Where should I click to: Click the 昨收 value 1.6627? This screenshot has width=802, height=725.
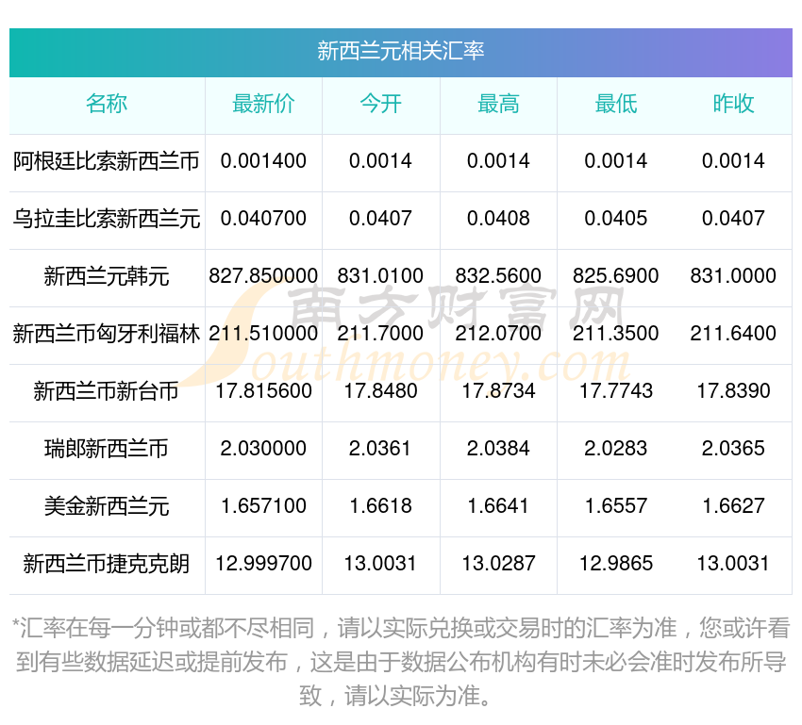[x=733, y=506]
